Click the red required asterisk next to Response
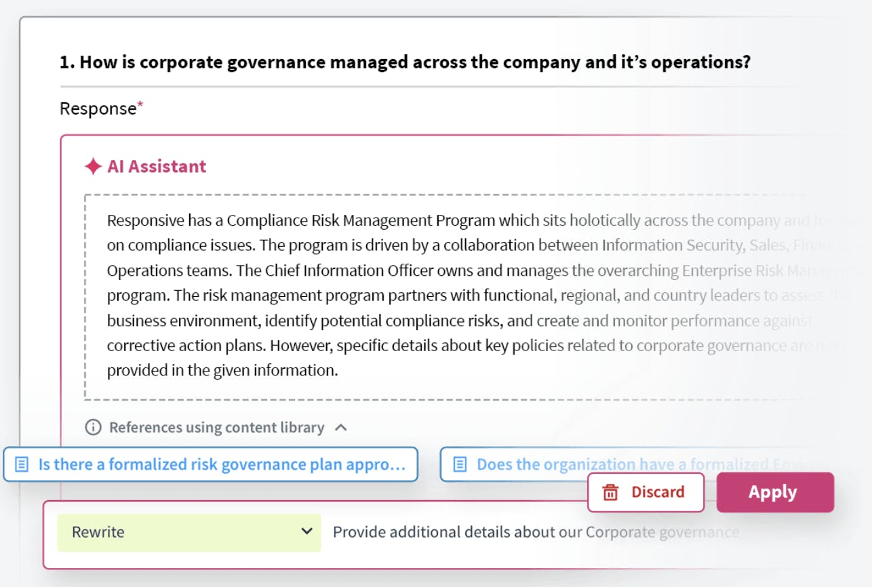The height and width of the screenshot is (587, 872). [140, 105]
